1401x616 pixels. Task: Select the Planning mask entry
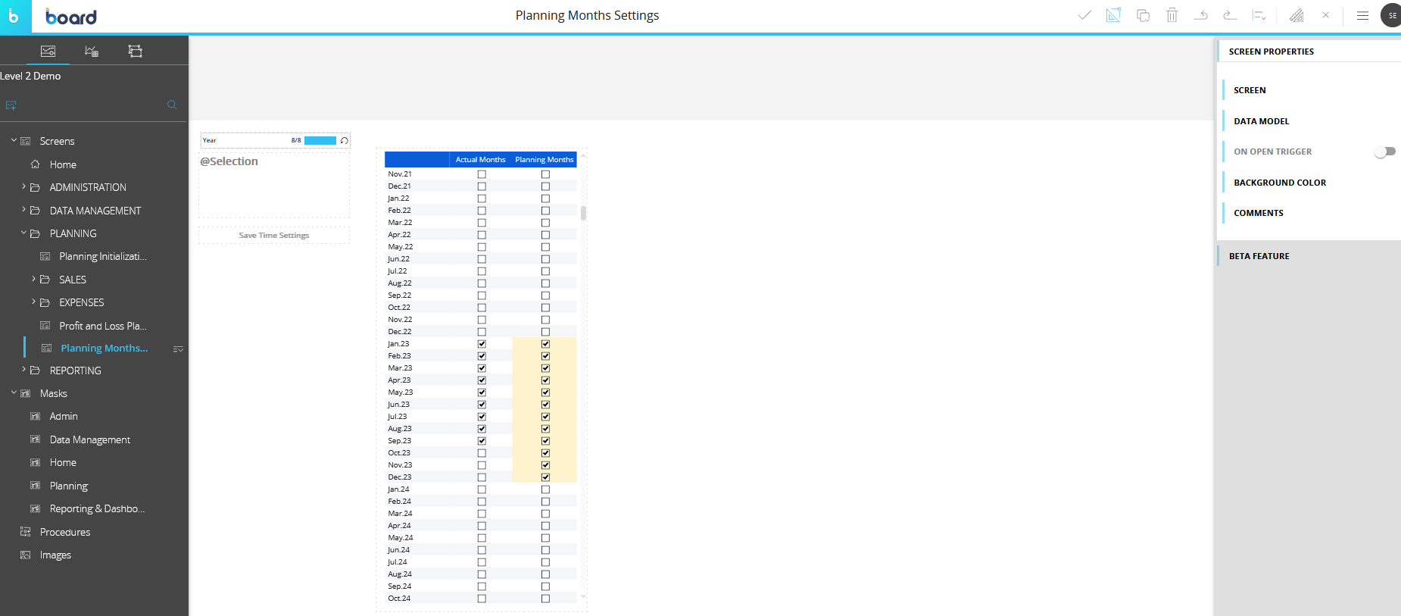(x=69, y=486)
